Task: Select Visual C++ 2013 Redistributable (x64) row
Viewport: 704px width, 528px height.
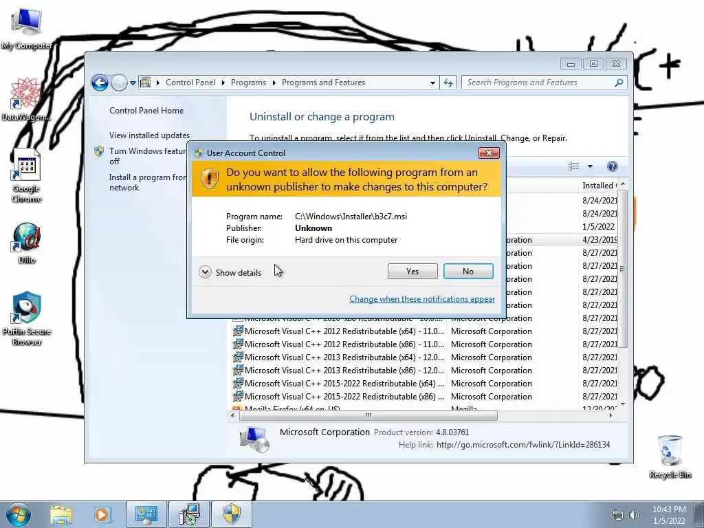Action: 424,357
